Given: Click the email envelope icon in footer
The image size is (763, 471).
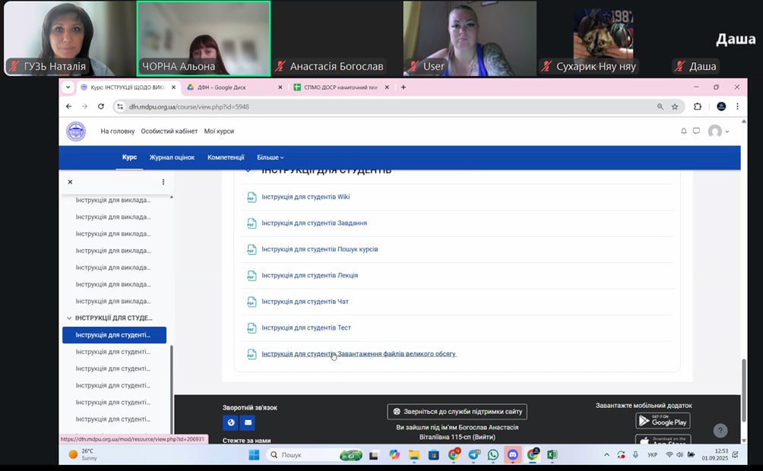Looking at the screenshot, I should click(x=247, y=422).
